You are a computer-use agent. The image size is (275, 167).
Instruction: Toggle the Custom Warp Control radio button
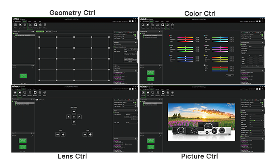[x=115, y=47]
